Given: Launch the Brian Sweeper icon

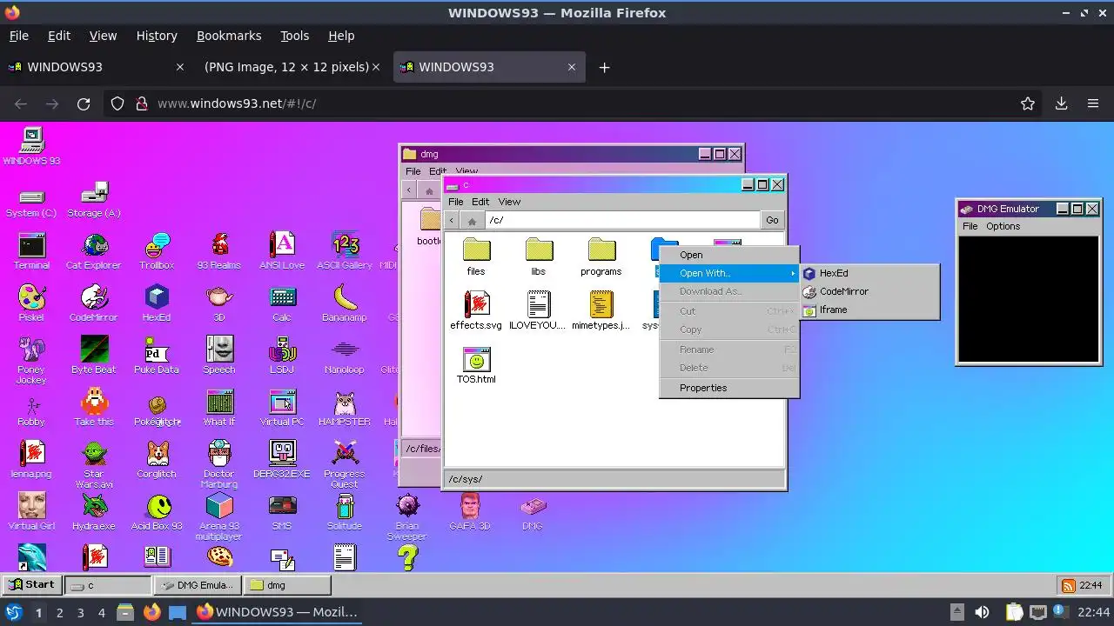Looking at the screenshot, I should [x=407, y=516].
